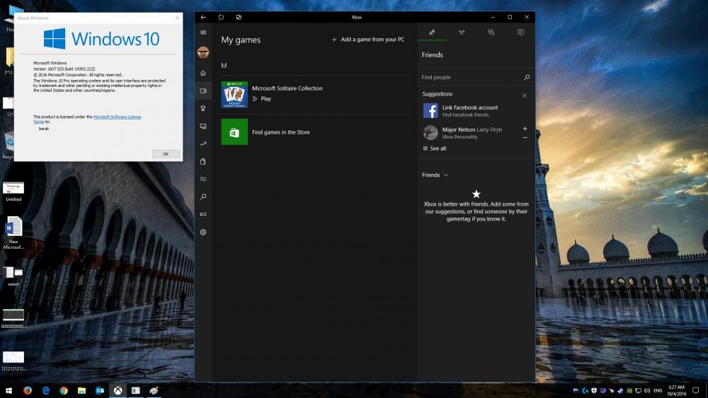Open the Action Center notifications icon
Viewport: 708px width, 398px height.
[x=696, y=391]
